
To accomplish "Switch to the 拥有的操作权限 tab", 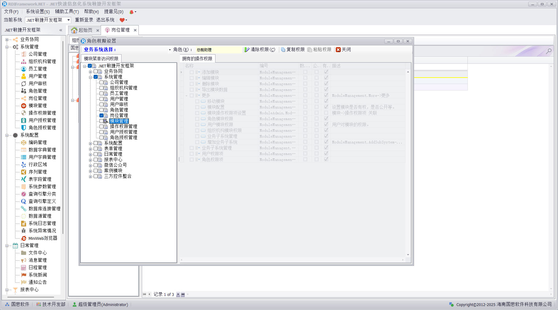I will [197, 59].
